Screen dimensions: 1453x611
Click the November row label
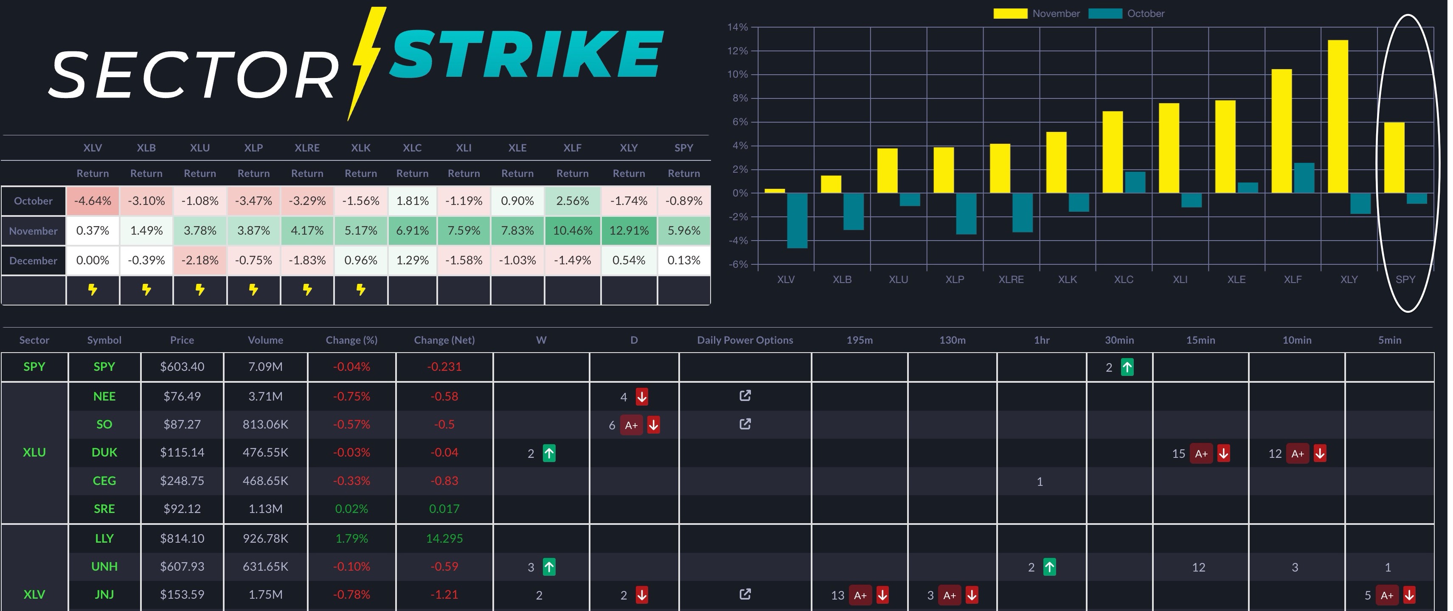pos(33,230)
